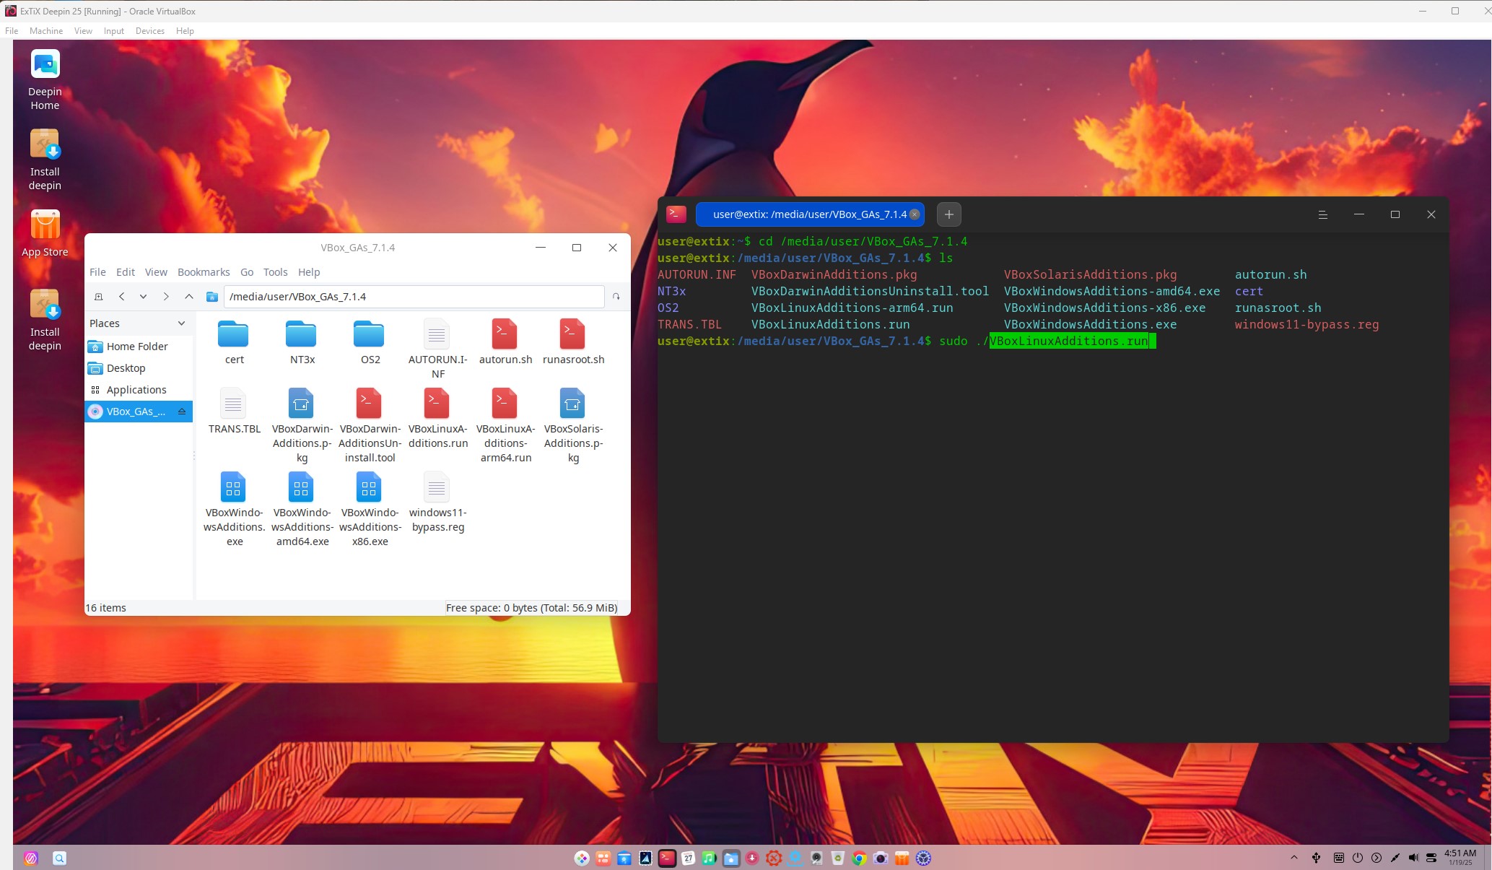Open Camera app from the dock

click(880, 858)
